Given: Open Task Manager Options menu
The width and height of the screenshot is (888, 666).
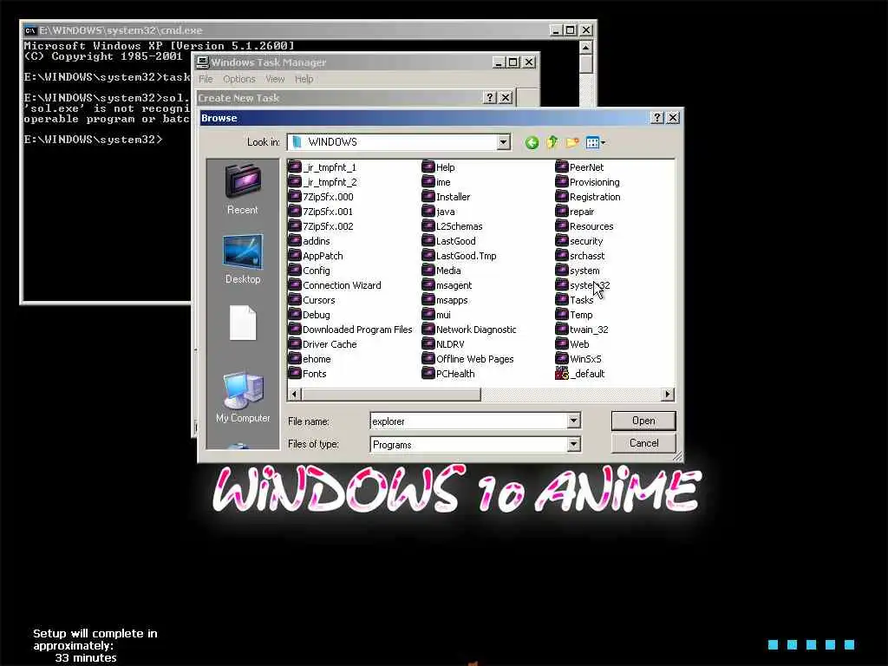Looking at the screenshot, I should pyautogui.click(x=239, y=79).
